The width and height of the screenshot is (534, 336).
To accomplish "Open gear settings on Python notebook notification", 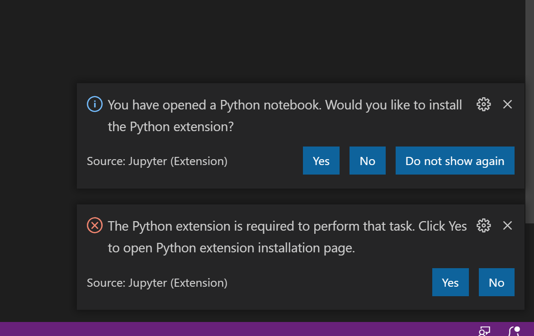I will click(483, 104).
